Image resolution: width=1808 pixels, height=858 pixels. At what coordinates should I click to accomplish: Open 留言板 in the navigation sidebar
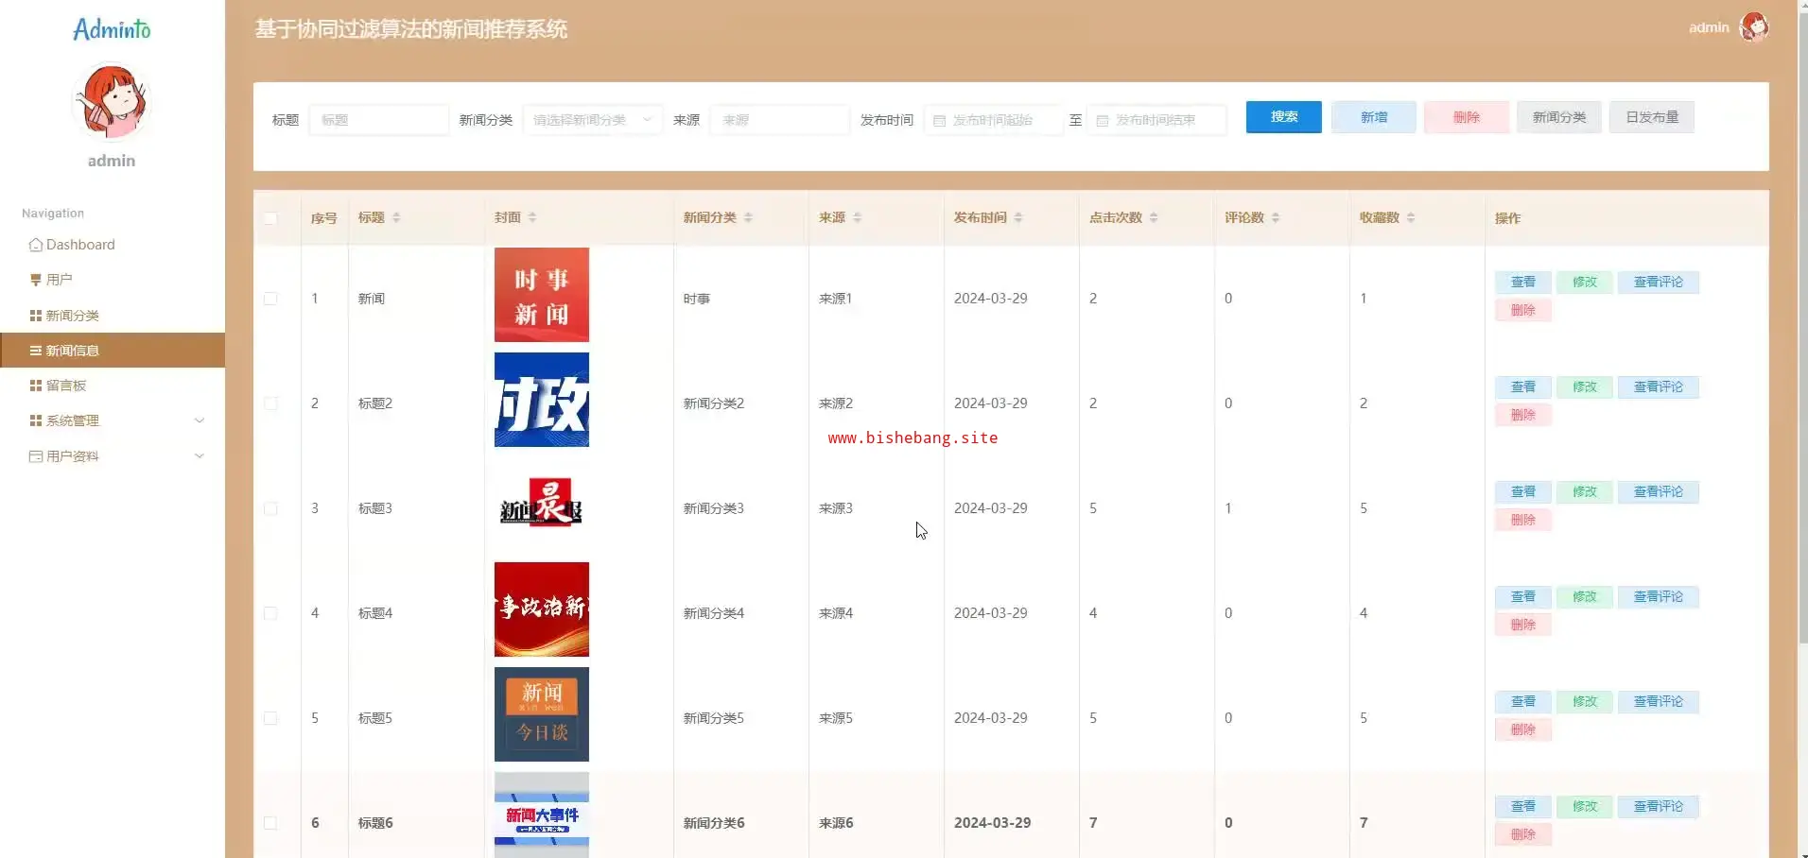click(66, 386)
